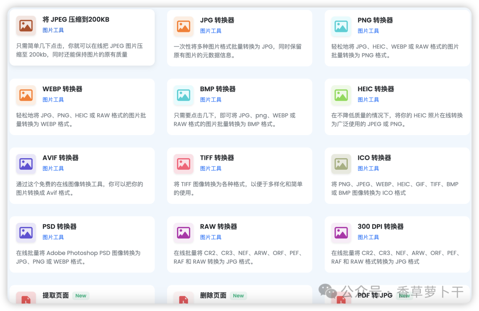This screenshot has height=311, width=479.
Task: Open the PNG 转换器 via its icon
Action: click(x=341, y=26)
